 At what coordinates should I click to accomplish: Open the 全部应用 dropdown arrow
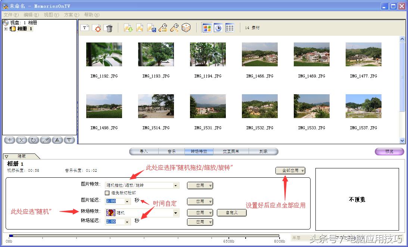click(303, 170)
